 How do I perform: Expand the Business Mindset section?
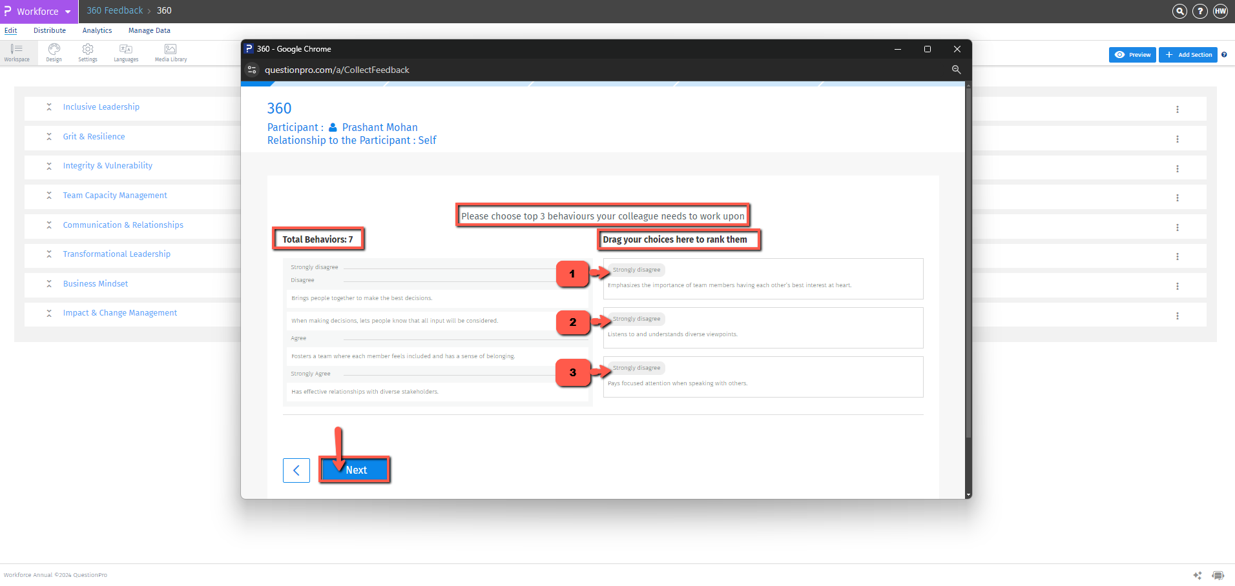49,284
